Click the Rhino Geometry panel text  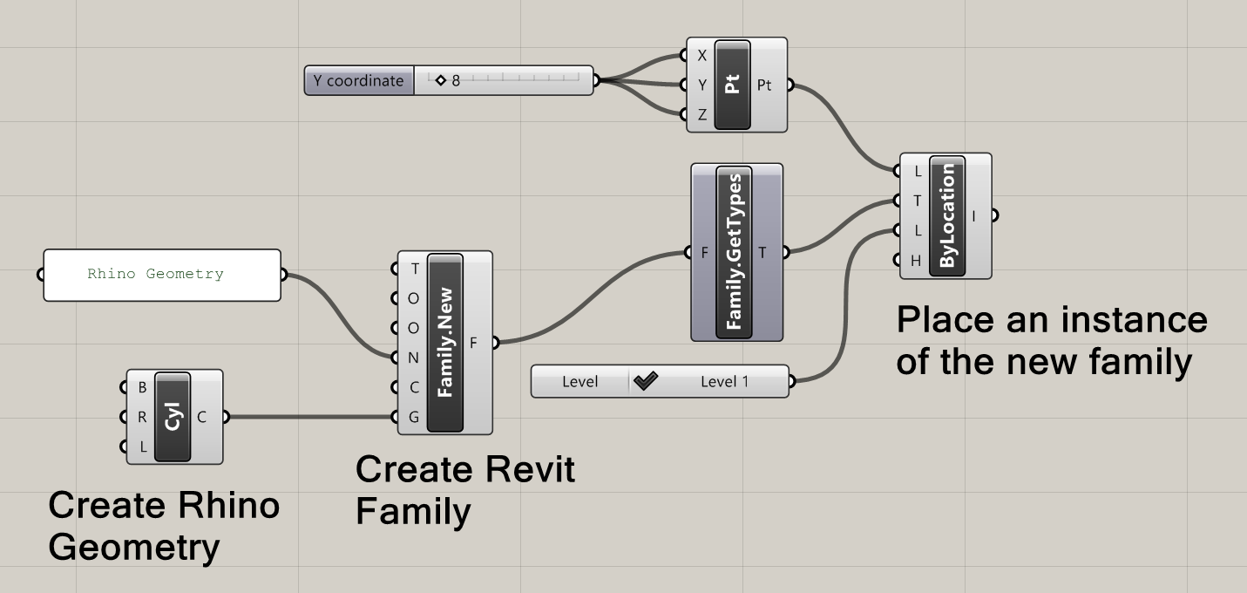click(x=155, y=274)
